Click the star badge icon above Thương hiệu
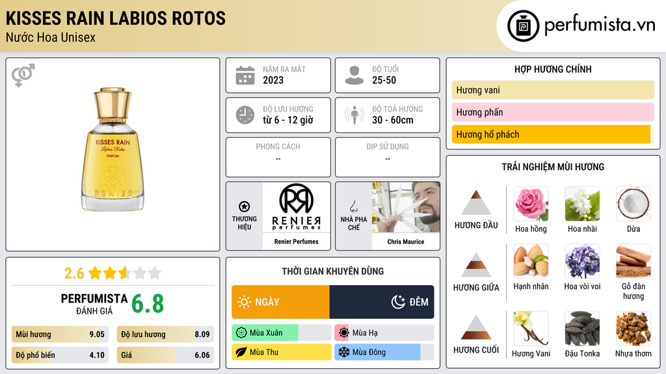Screen dimensions: 666x374 click(x=245, y=206)
